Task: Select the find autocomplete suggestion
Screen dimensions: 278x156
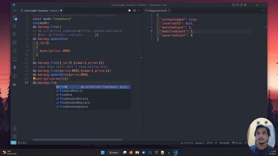Action: pos(93,87)
